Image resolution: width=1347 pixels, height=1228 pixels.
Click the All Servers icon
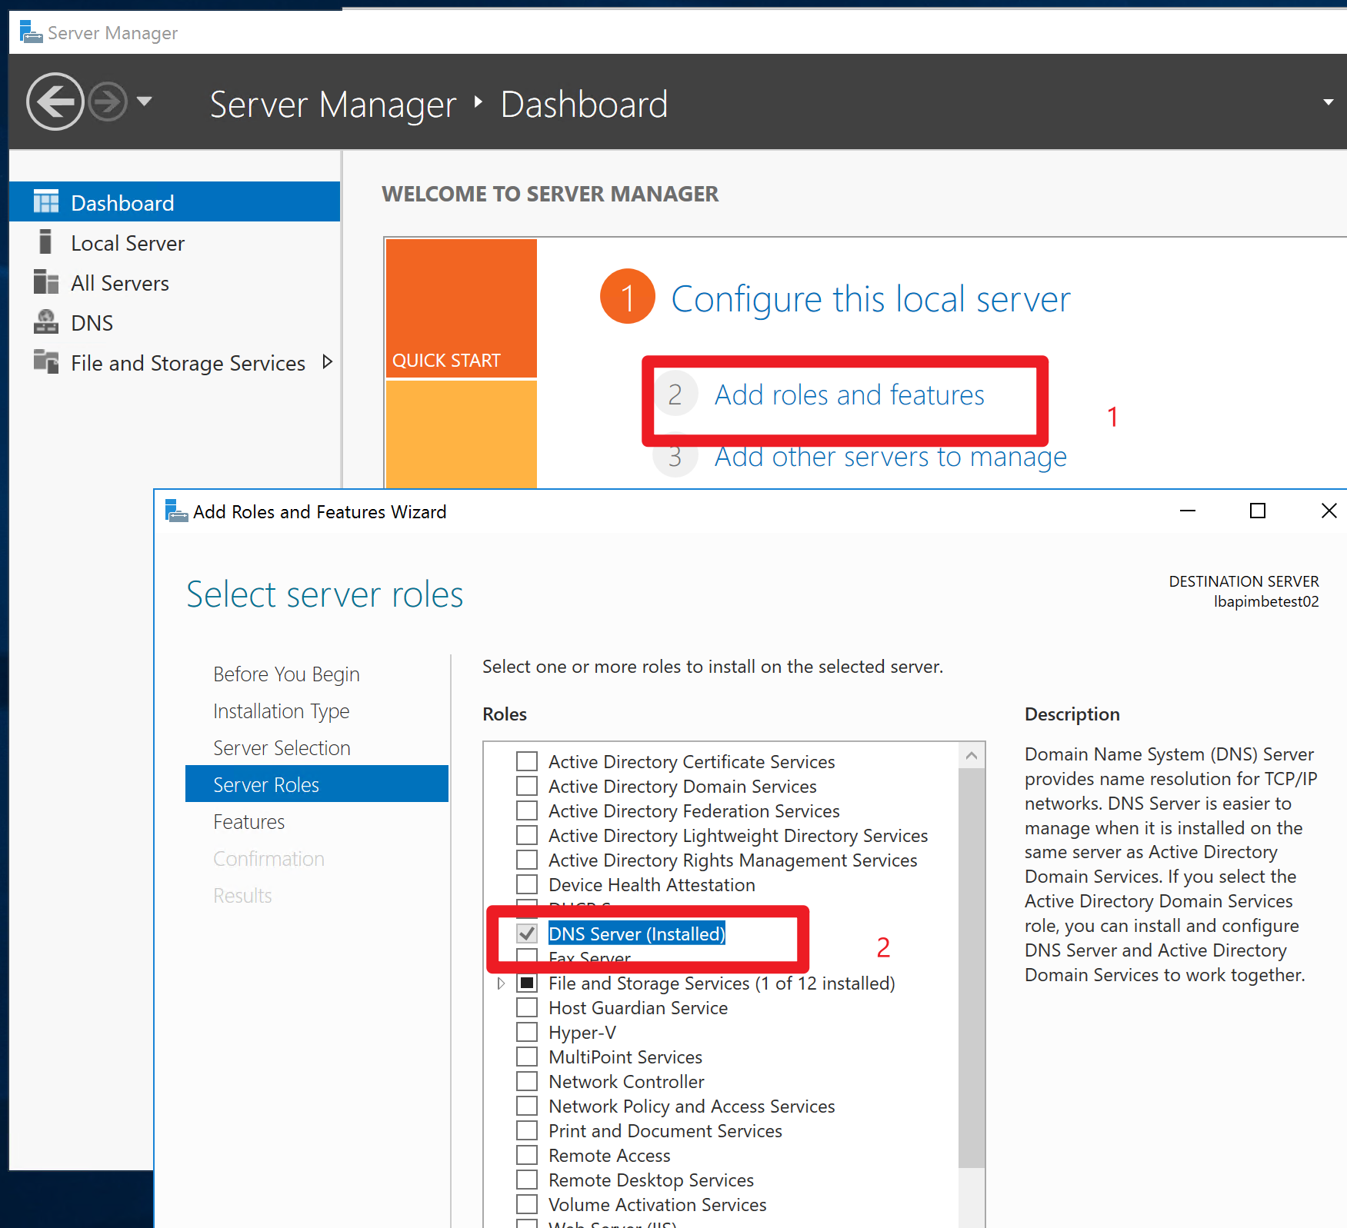[46, 282]
